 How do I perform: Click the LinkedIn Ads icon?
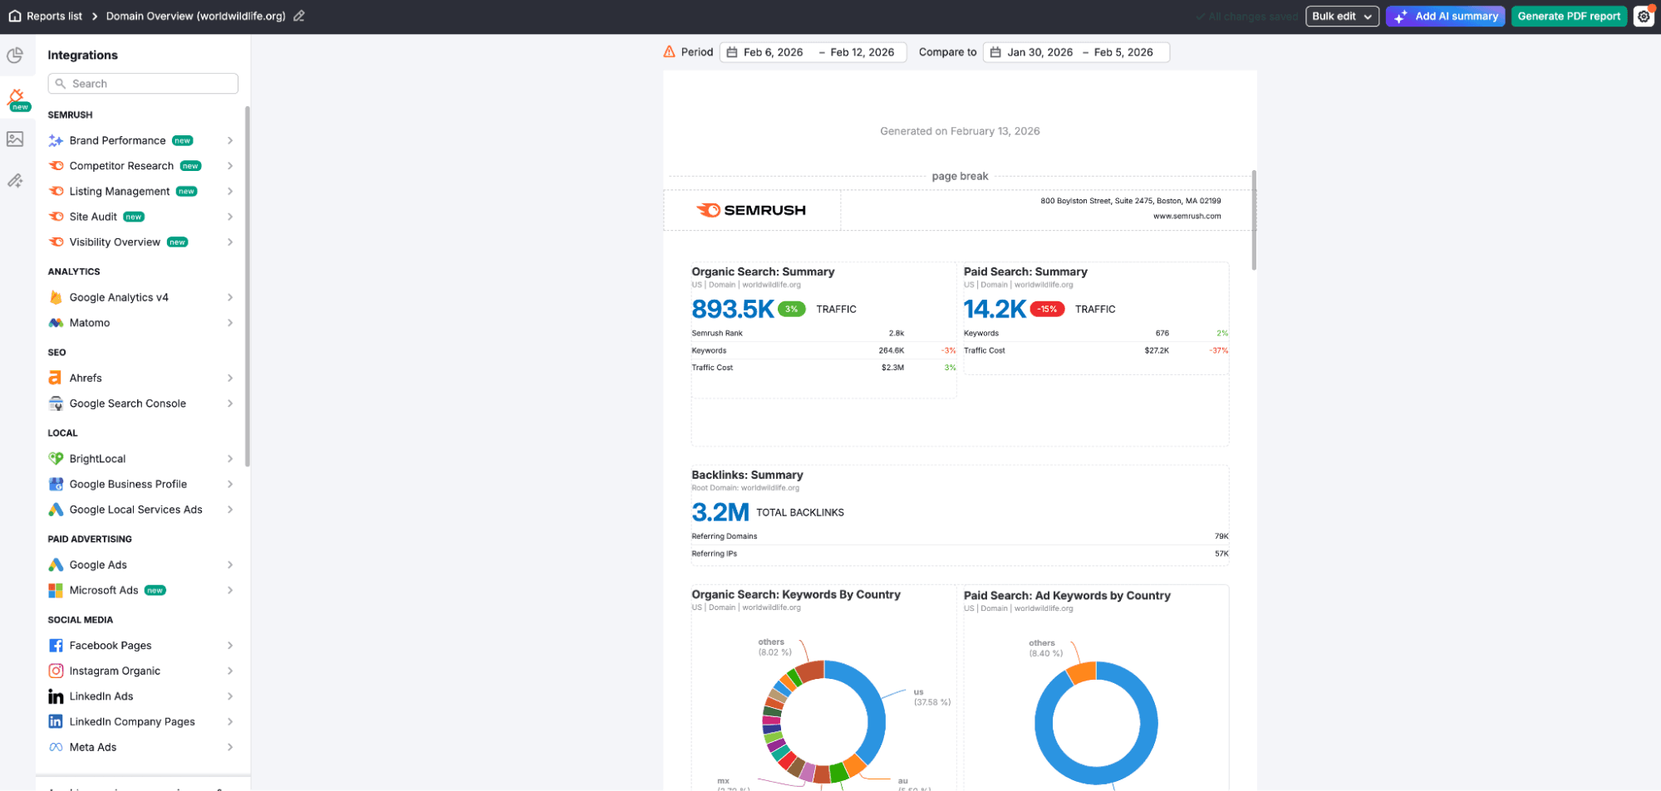[x=56, y=696]
